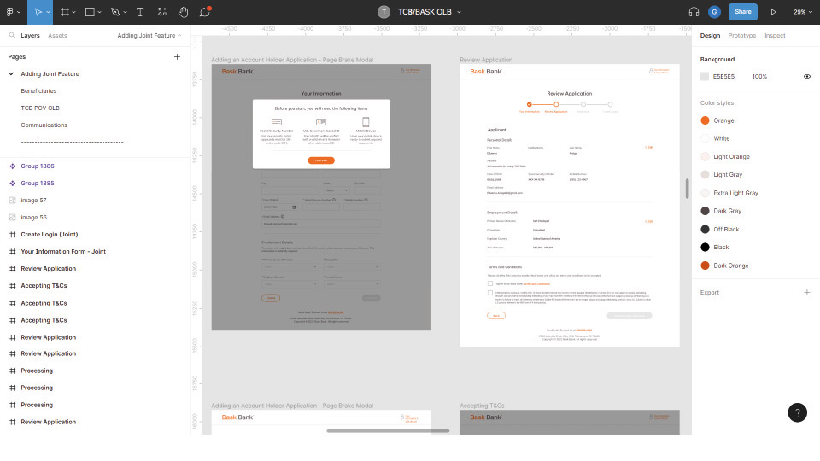Select the Hand tool
The image size is (820, 461).
[x=183, y=11]
